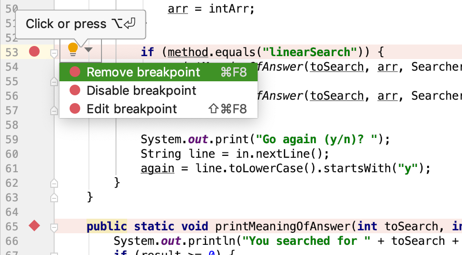This screenshot has height=255, width=462.
Task: Click the yellow intention light bulb icon
Action: pyautogui.click(x=73, y=49)
